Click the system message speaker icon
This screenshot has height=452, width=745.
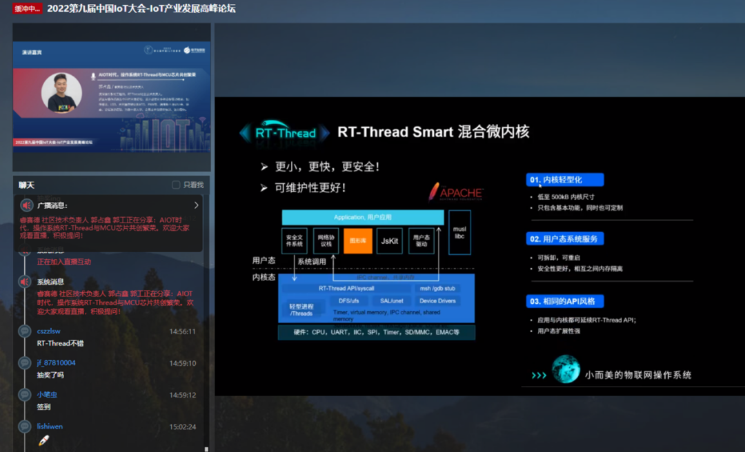(25, 282)
